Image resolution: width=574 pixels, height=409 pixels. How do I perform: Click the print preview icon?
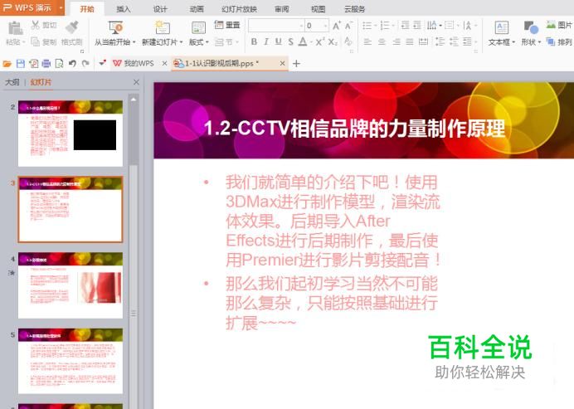[59, 64]
